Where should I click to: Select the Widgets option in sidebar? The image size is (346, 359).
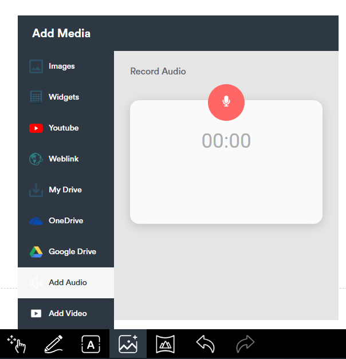[66, 97]
